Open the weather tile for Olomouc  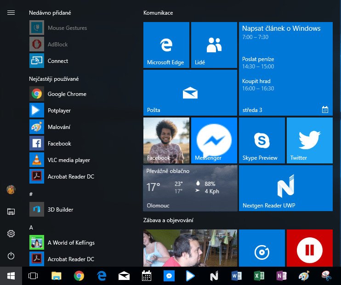point(190,188)
